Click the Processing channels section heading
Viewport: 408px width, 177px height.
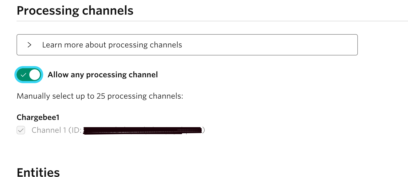point(75,11)
